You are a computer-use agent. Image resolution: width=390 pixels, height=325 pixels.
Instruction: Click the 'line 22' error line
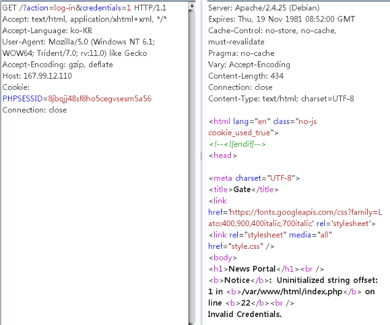251,303
